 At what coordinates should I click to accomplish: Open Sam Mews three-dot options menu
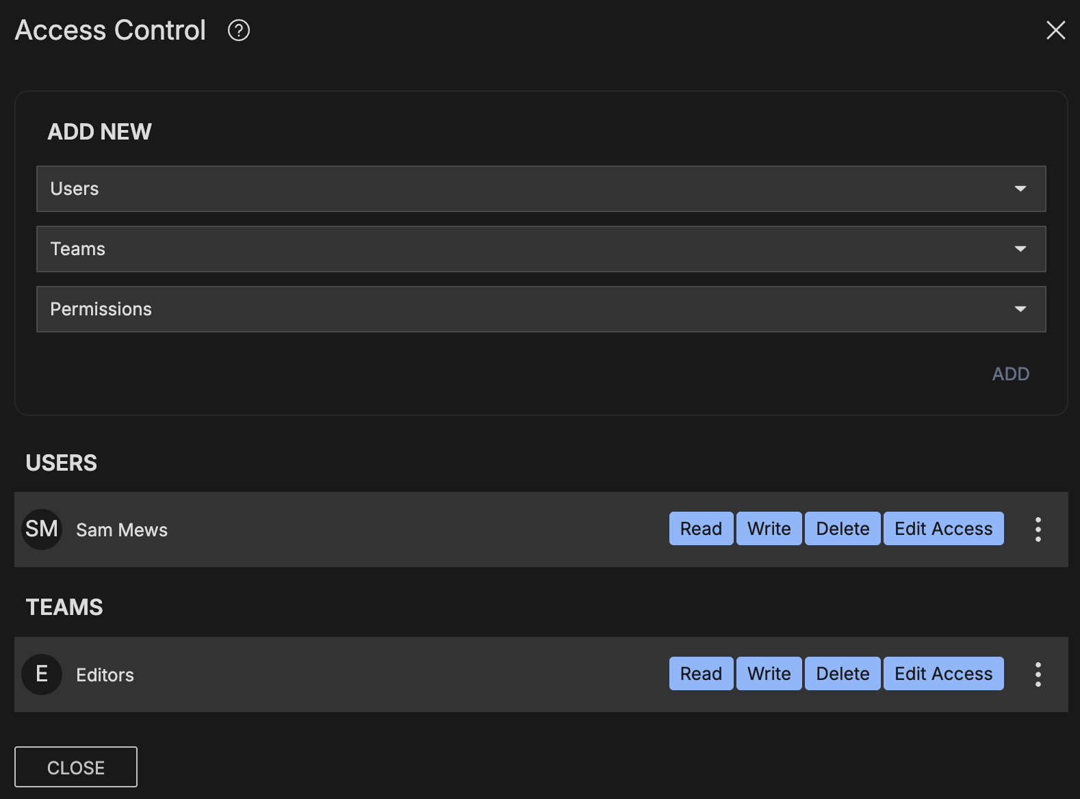(x=1038, y=529)
